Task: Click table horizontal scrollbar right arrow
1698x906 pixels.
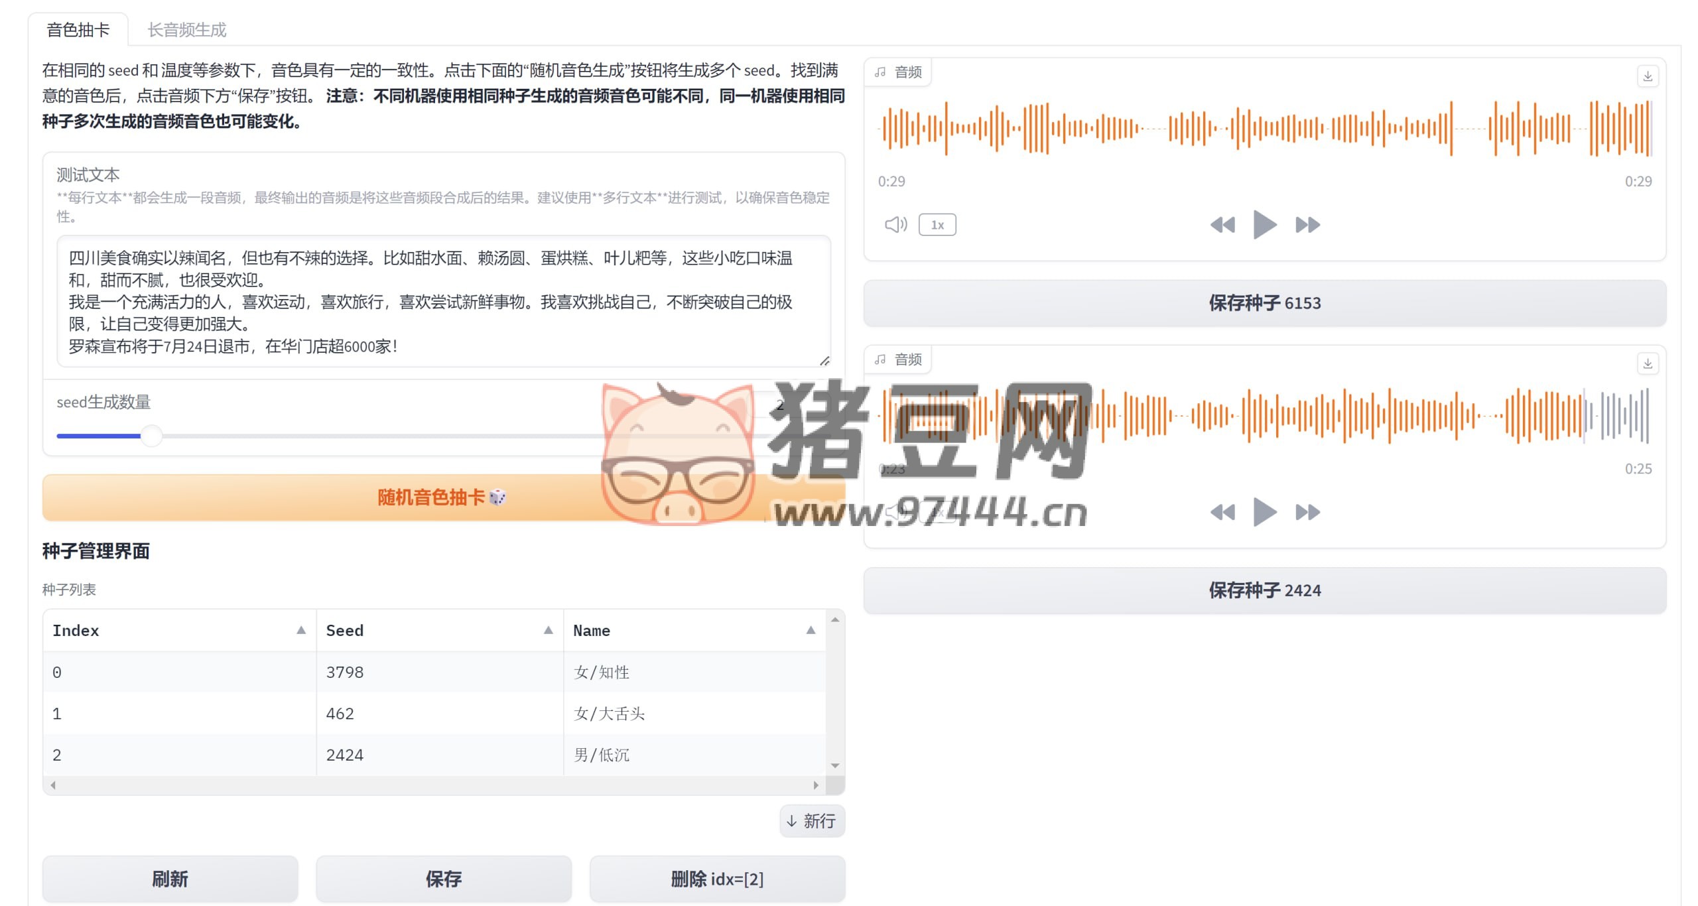Action: [x=816, y=785]
